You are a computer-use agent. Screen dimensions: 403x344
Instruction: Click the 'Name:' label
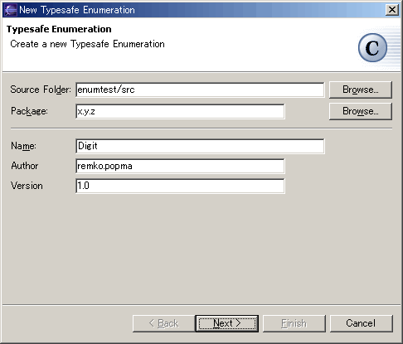23,146
